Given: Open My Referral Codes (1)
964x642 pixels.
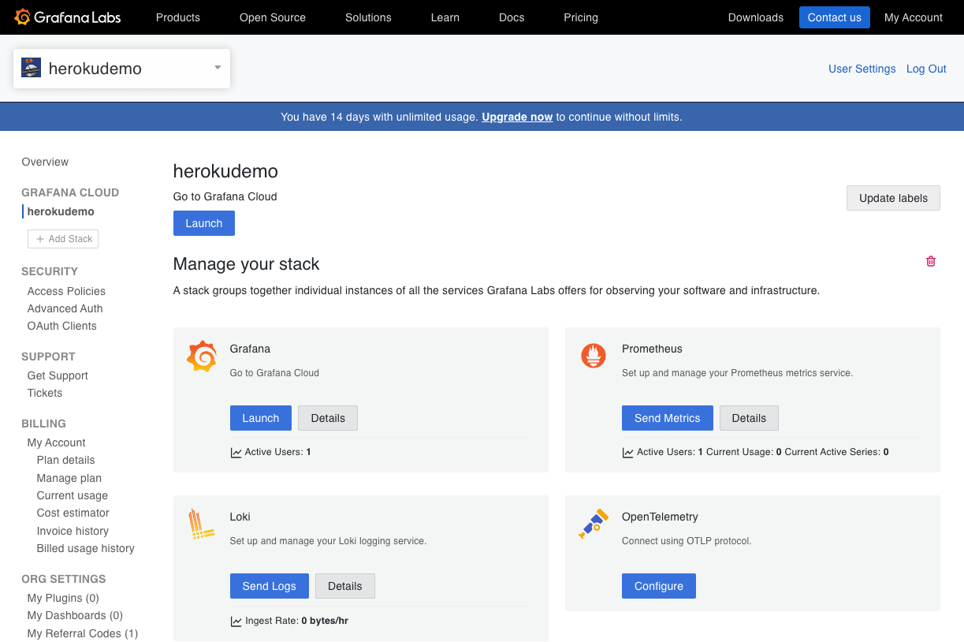Looking at the screenshot, I should [x=82, y=633].
